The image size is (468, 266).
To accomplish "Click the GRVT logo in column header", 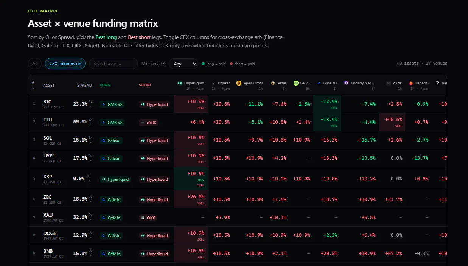I will pos(296,83).
